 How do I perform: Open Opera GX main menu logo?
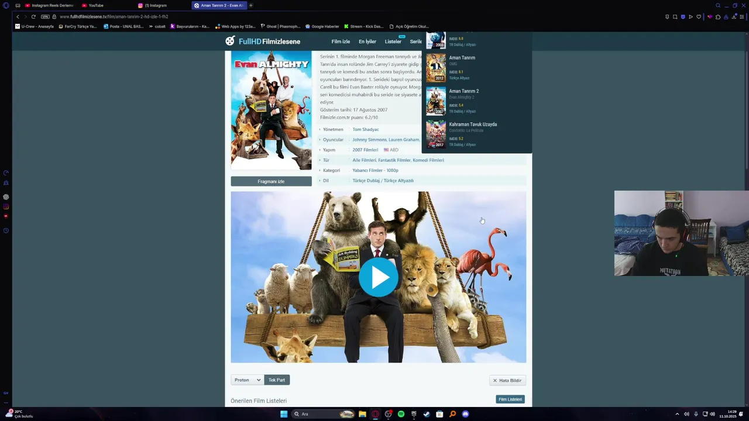[x=6, y=5]
